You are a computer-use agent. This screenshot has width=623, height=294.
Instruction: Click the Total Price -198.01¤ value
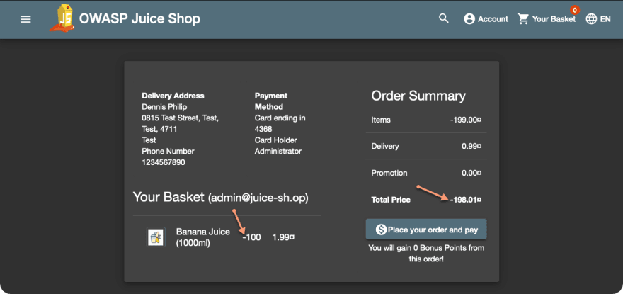[466, 200]
